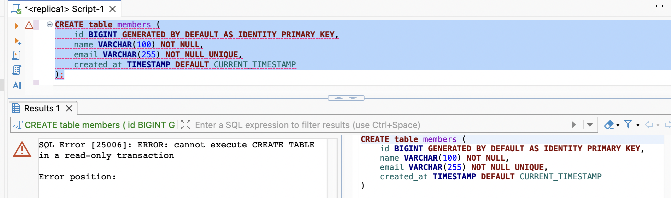Open the AI assistant in editor sidebar
Image resolution: width=671 pixels, height=198 pixels.
[17, 85]
